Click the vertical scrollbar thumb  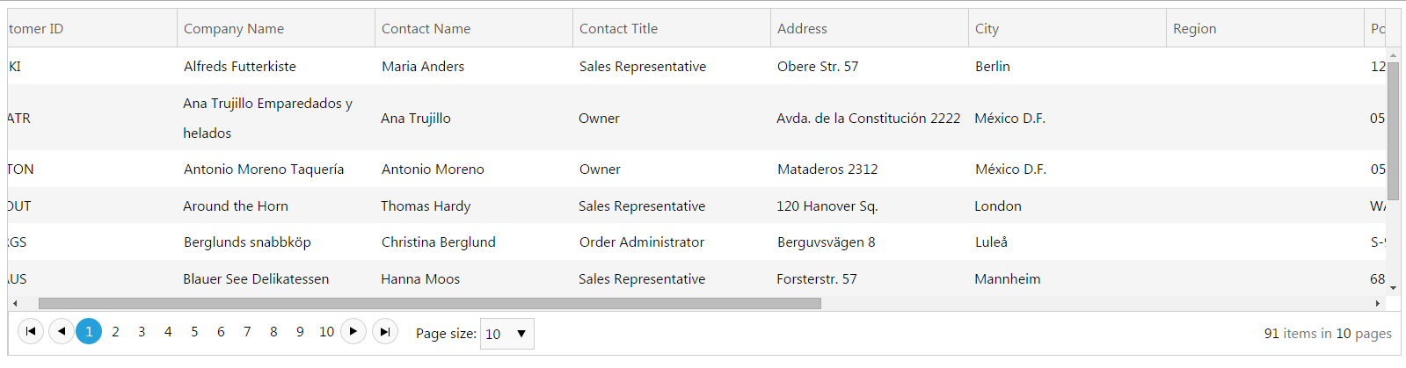tap(1393, 132)
